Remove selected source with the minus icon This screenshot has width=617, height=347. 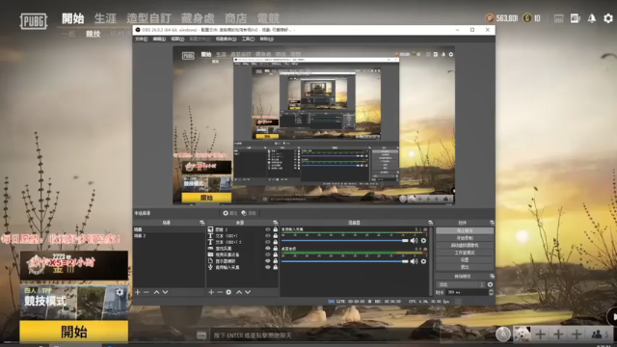pyautogui.click(x=220, y=292)
